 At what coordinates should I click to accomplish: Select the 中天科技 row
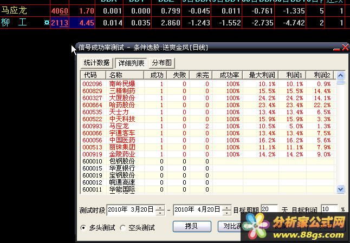[x=208, y=119]
